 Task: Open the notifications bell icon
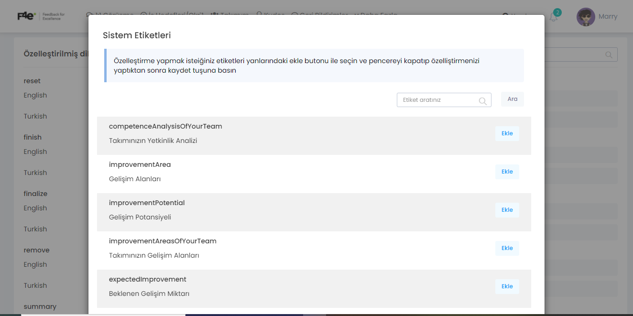553,18
